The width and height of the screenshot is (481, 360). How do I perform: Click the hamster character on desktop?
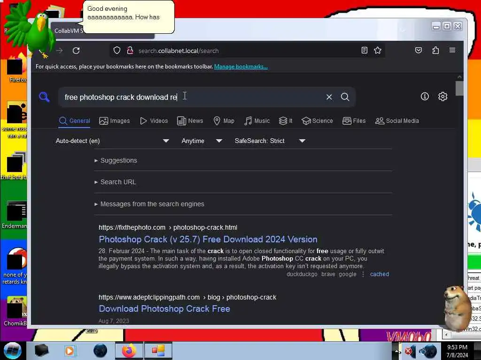pos(457,307)
